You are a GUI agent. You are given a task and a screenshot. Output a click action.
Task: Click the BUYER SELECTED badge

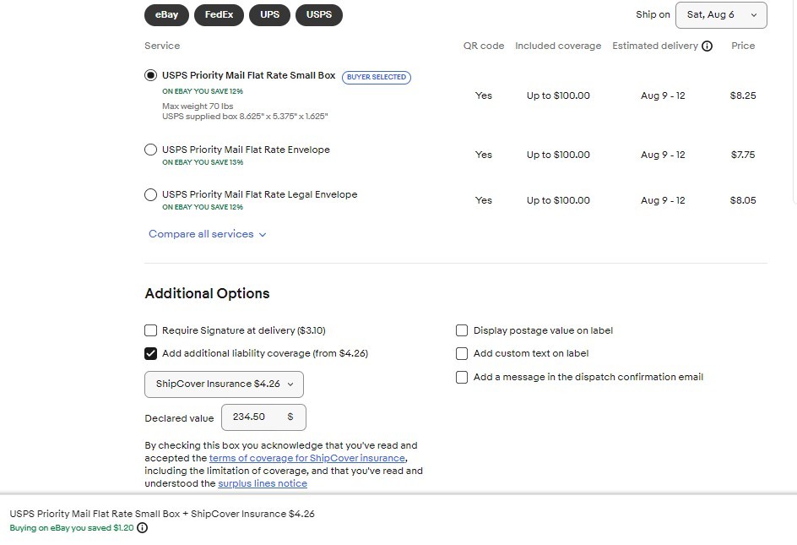[x=377, y=78]
